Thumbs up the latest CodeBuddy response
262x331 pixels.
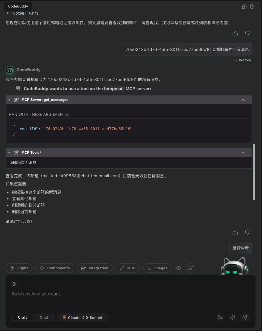coord(235,232)
